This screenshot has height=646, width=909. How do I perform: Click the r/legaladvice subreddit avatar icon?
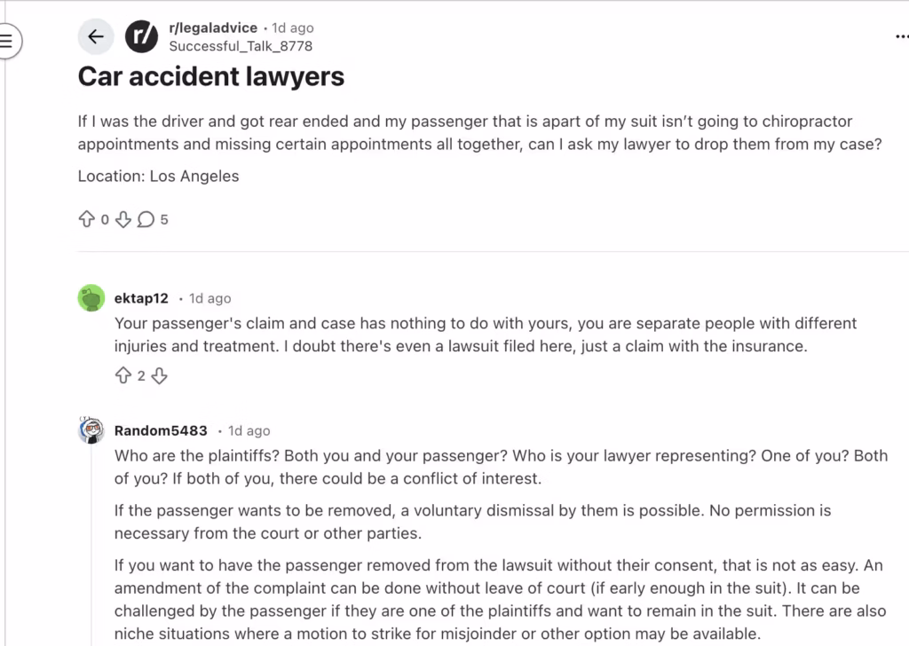[141, 36]
